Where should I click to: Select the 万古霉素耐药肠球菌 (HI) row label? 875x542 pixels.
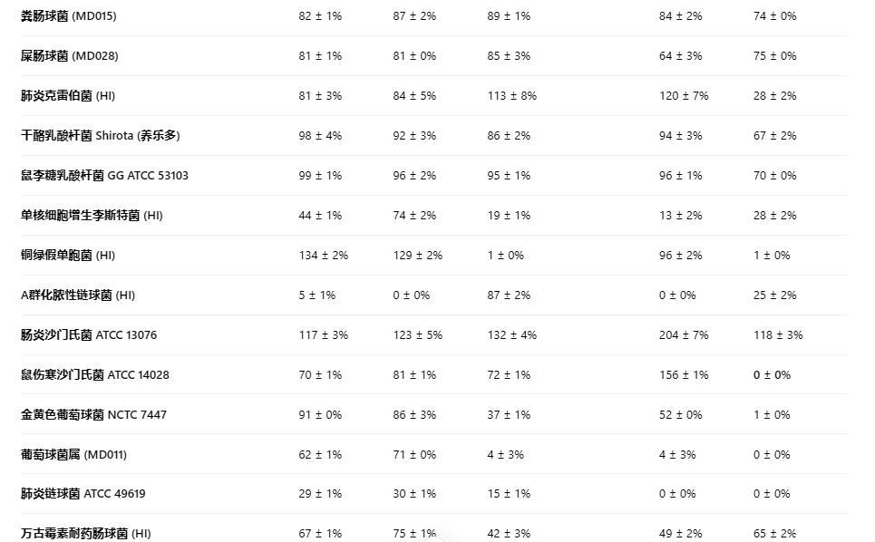[x=86, y=534]
